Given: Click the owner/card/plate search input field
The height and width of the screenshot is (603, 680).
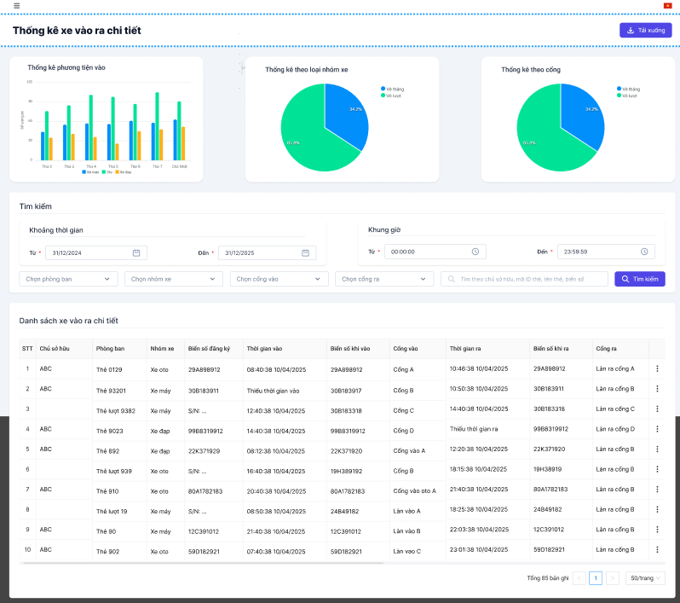Looking at the screenshot, I should 524,279.
